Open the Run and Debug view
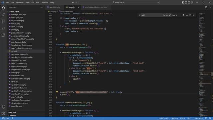Image resolution: width=213 pixels, height=120 pixels. [3, 28]
